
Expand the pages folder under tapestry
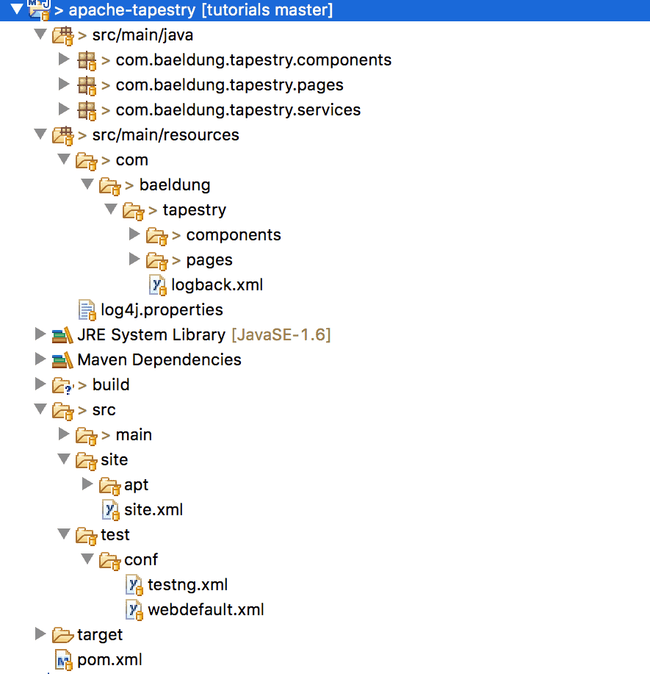tap(134, 259)
